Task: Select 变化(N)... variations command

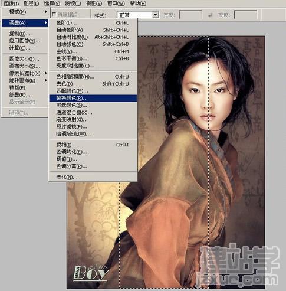Action: pos(93,177)
